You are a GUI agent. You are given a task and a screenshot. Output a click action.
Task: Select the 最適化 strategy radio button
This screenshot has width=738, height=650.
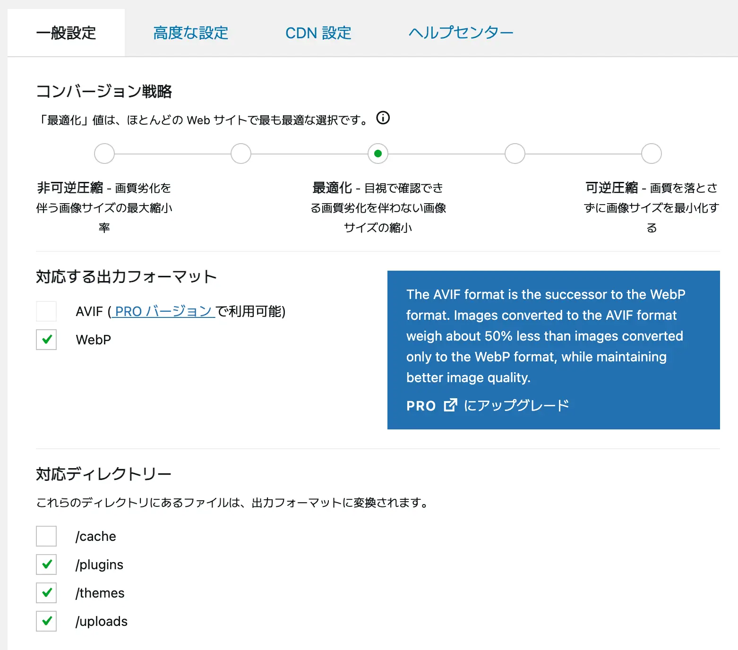pos(378,154)
